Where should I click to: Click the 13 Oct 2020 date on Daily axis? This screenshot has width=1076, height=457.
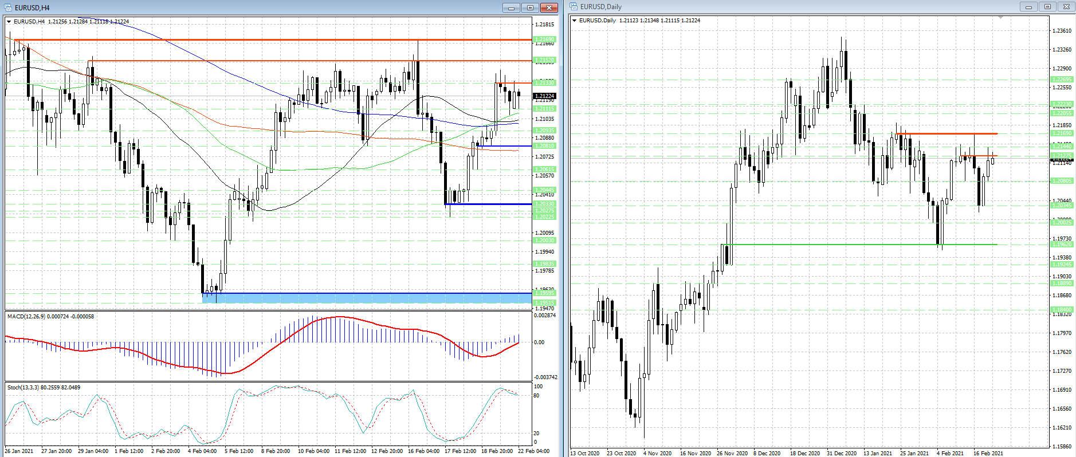tap(585, 454)
